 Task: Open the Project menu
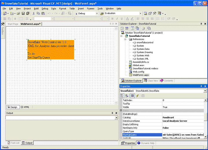(27, 9)
